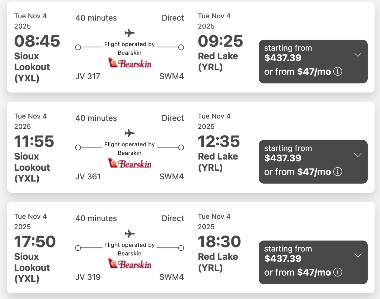Expand the fare options for the 08:45 departure
The height and width of the screenshot is (299, 380).
coord(358,54)
